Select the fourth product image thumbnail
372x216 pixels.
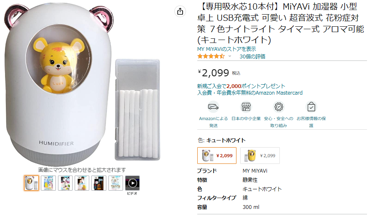click(82, 183)
